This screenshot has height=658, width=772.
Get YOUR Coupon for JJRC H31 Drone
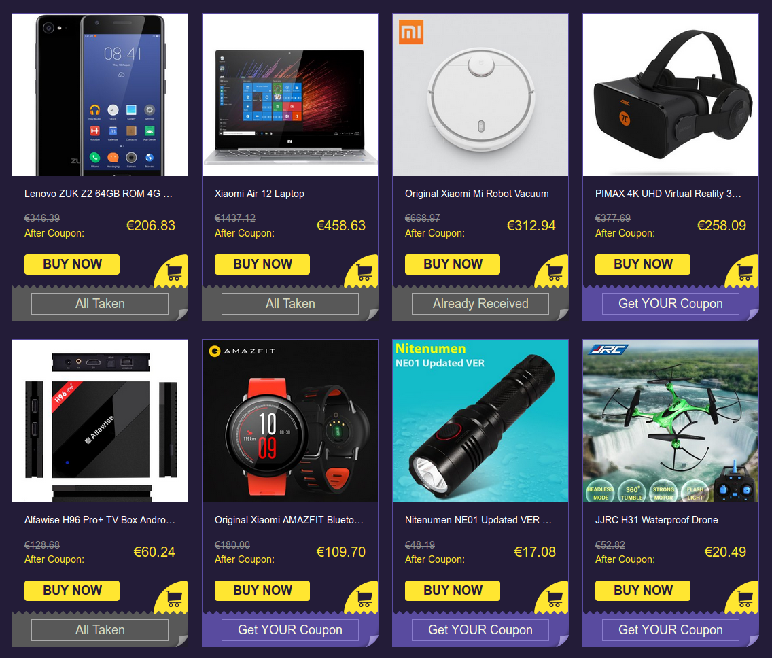pos(671,630)
